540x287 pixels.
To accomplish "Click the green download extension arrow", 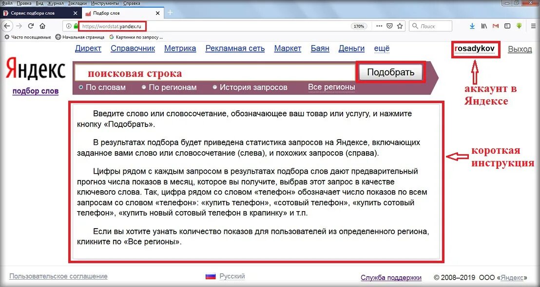I will [519, 26].
